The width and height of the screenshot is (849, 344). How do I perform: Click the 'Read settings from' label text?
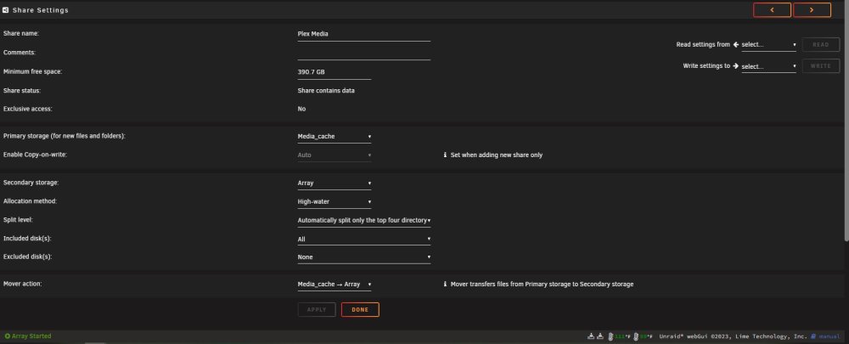click(x=703, y=44)
